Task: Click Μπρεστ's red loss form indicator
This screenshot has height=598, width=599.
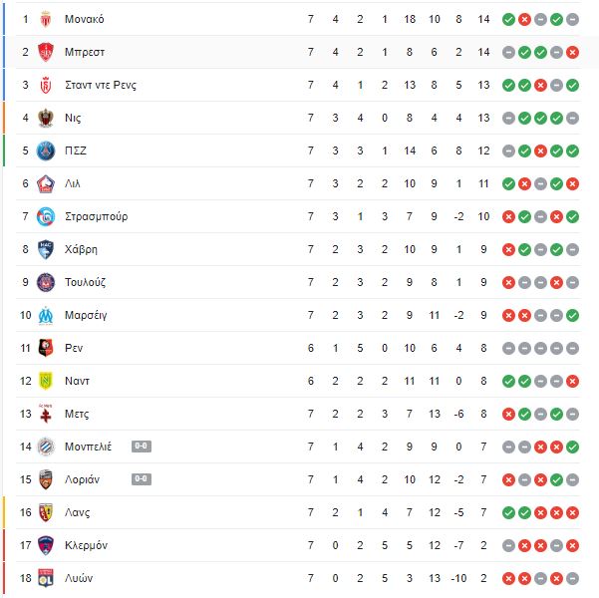Action: [x=572, y=52]
